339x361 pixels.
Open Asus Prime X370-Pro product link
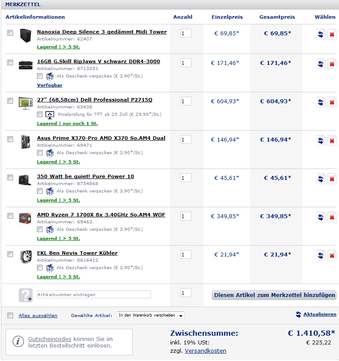click(x=101, y=138)
